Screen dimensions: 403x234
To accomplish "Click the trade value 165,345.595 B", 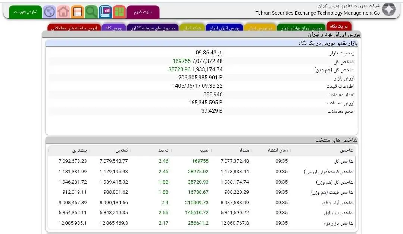I will click(205, 103).
